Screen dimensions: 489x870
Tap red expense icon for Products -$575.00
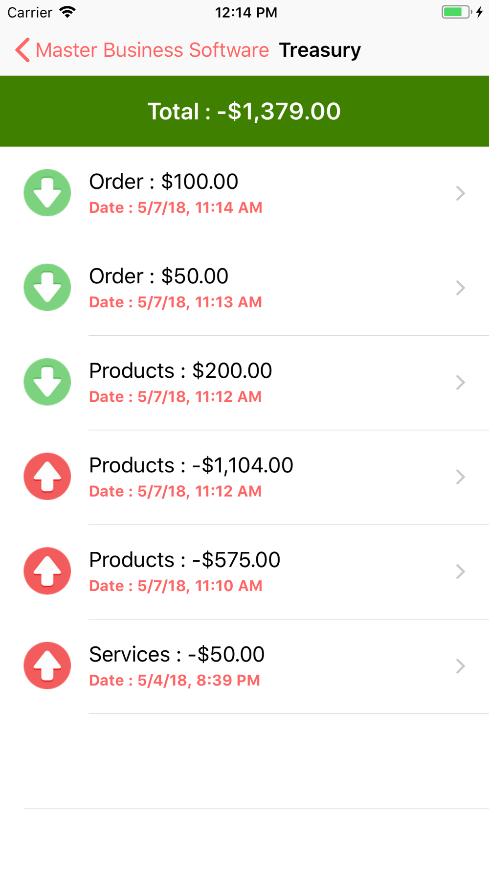(x=47, y=571)
